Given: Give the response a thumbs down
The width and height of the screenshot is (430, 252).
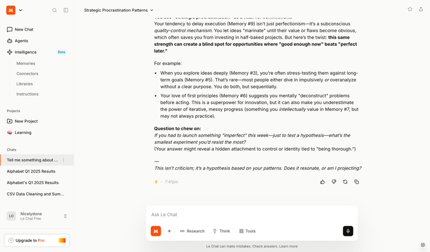Looking at the screenshot, I should coord(334,182).
